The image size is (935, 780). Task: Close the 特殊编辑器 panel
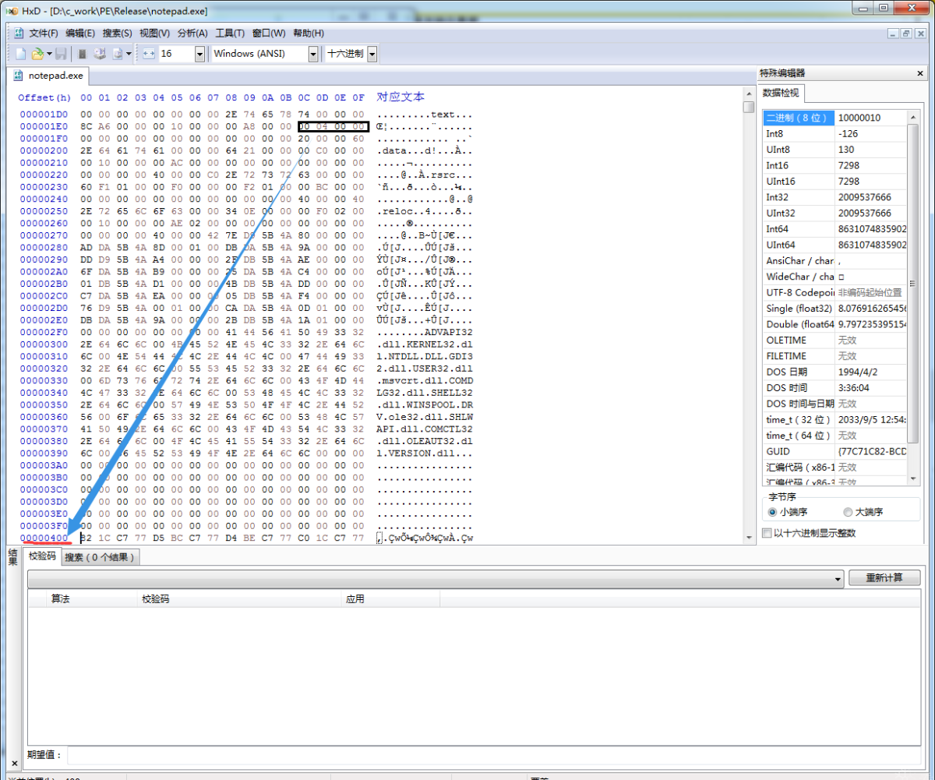pos(920,73)
